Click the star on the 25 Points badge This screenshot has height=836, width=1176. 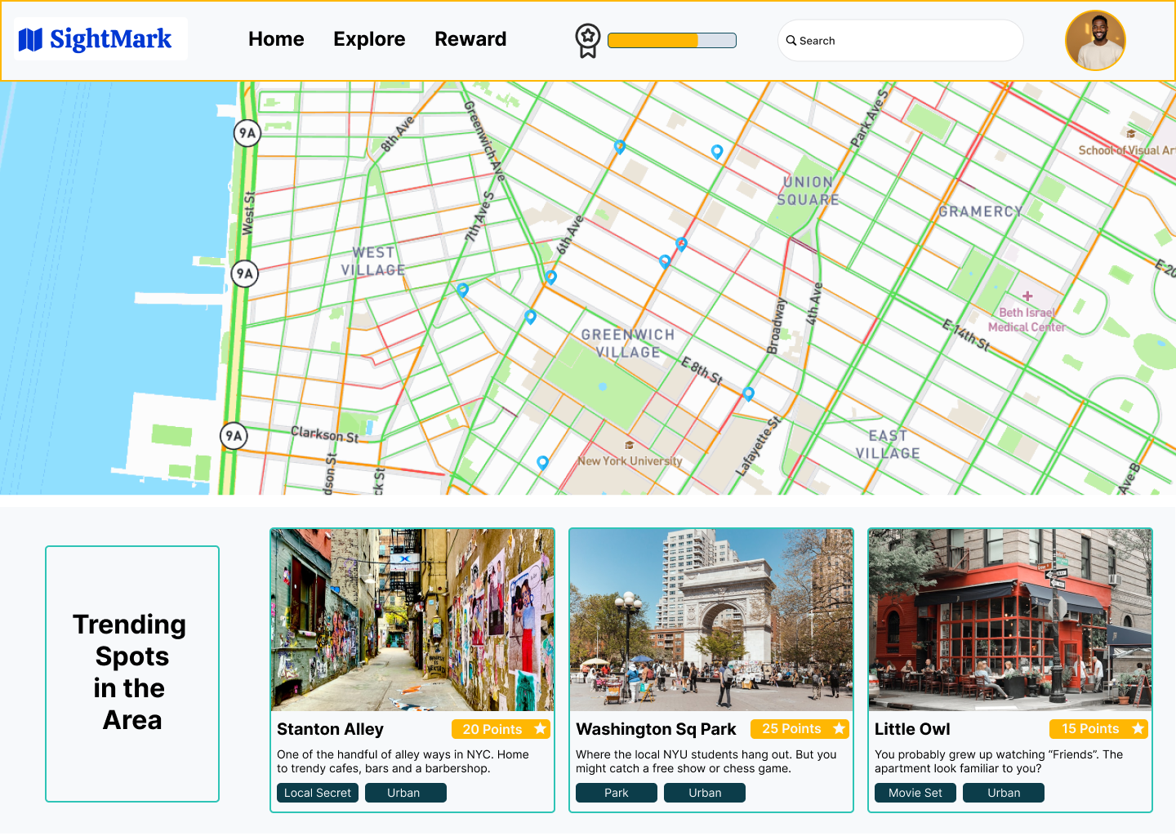(839, 728)
